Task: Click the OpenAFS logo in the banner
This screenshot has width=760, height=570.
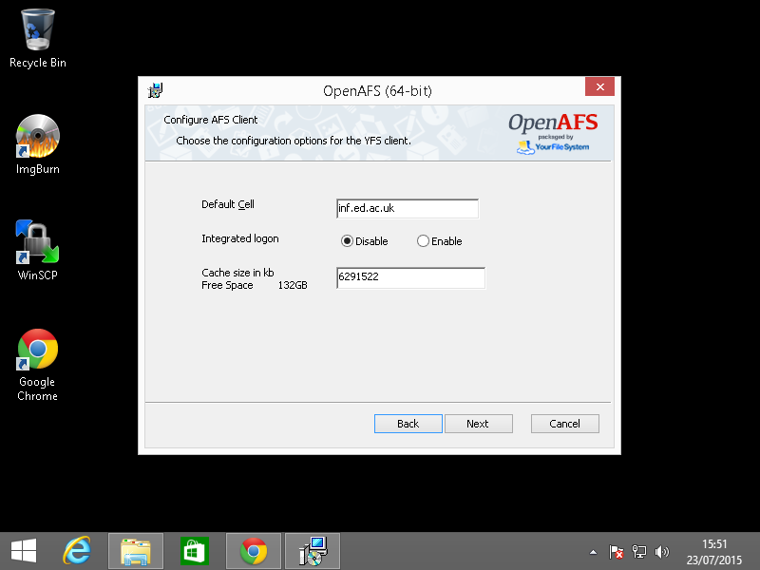Action: pyautogui.click(x=553, y=134)
